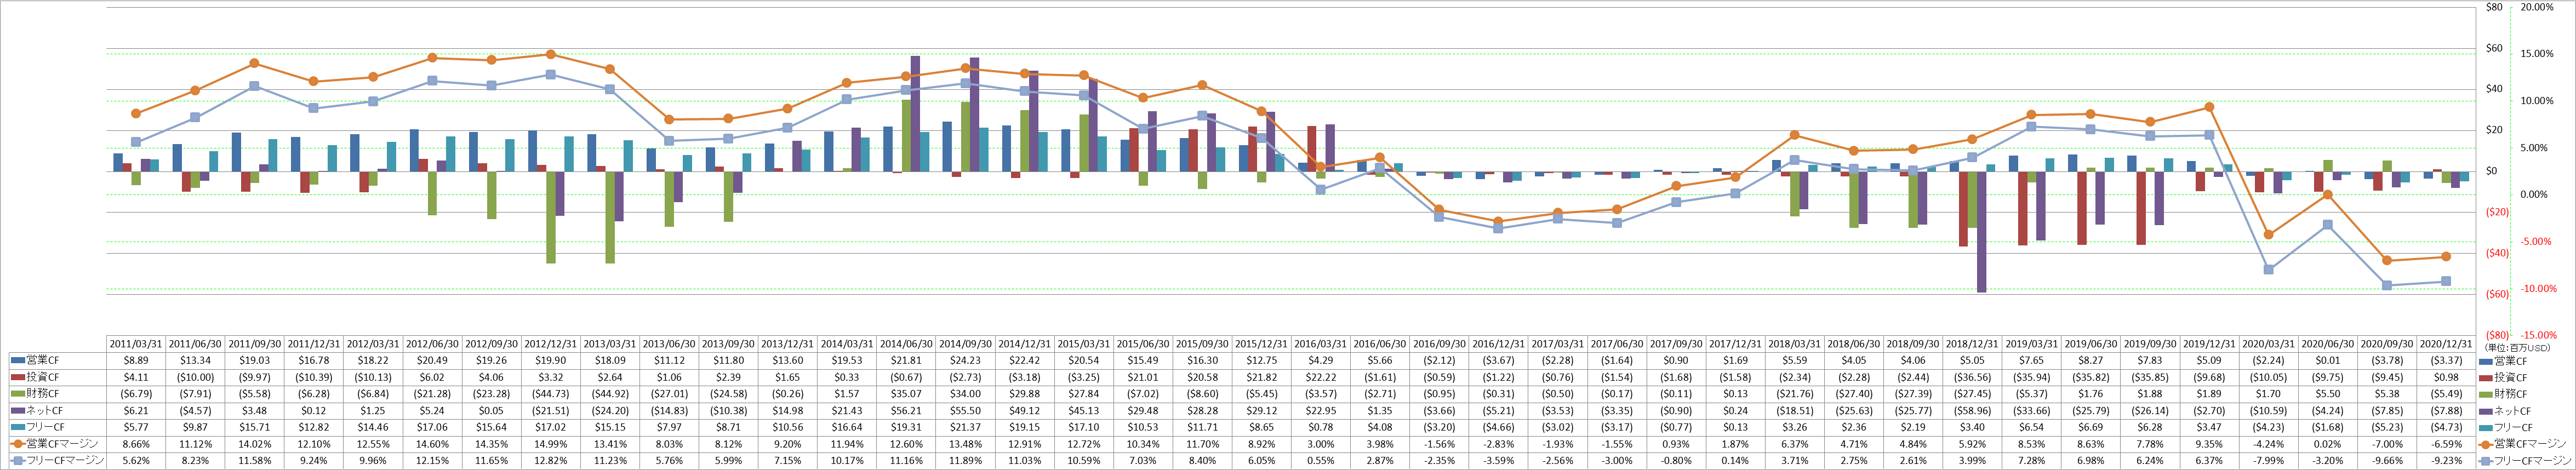Select the ($10.00) cell
Image resolution: width=2576 pixels, height=470 pixels.
tap(195, 377)
